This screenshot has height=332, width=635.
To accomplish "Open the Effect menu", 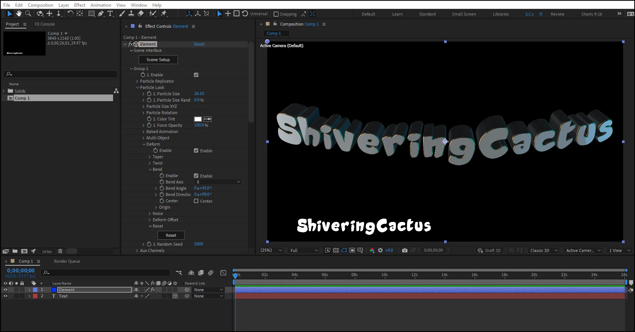I will pos(80,5).
